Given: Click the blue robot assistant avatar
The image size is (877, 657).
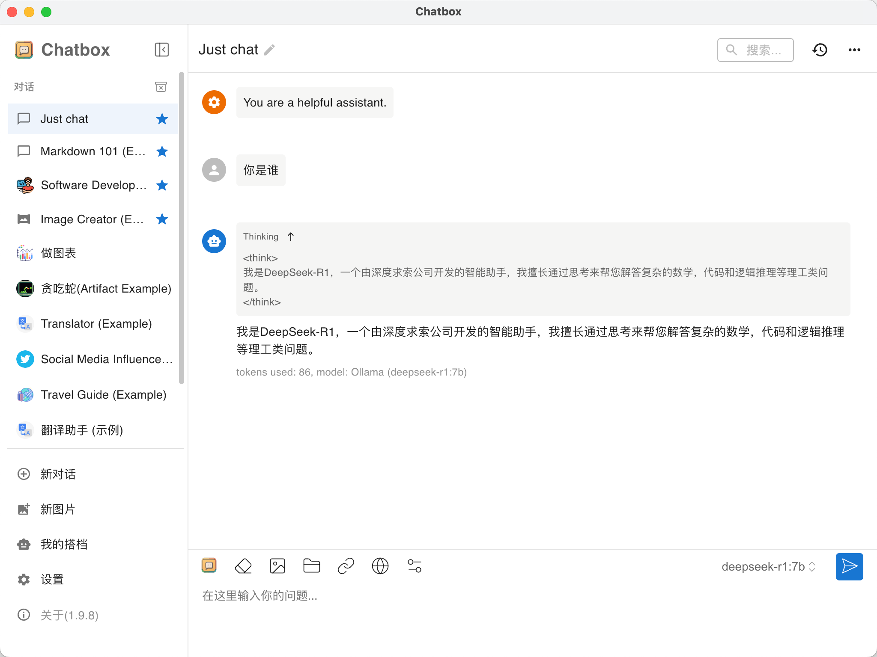Looking at the screenshot, I should 214,241.
